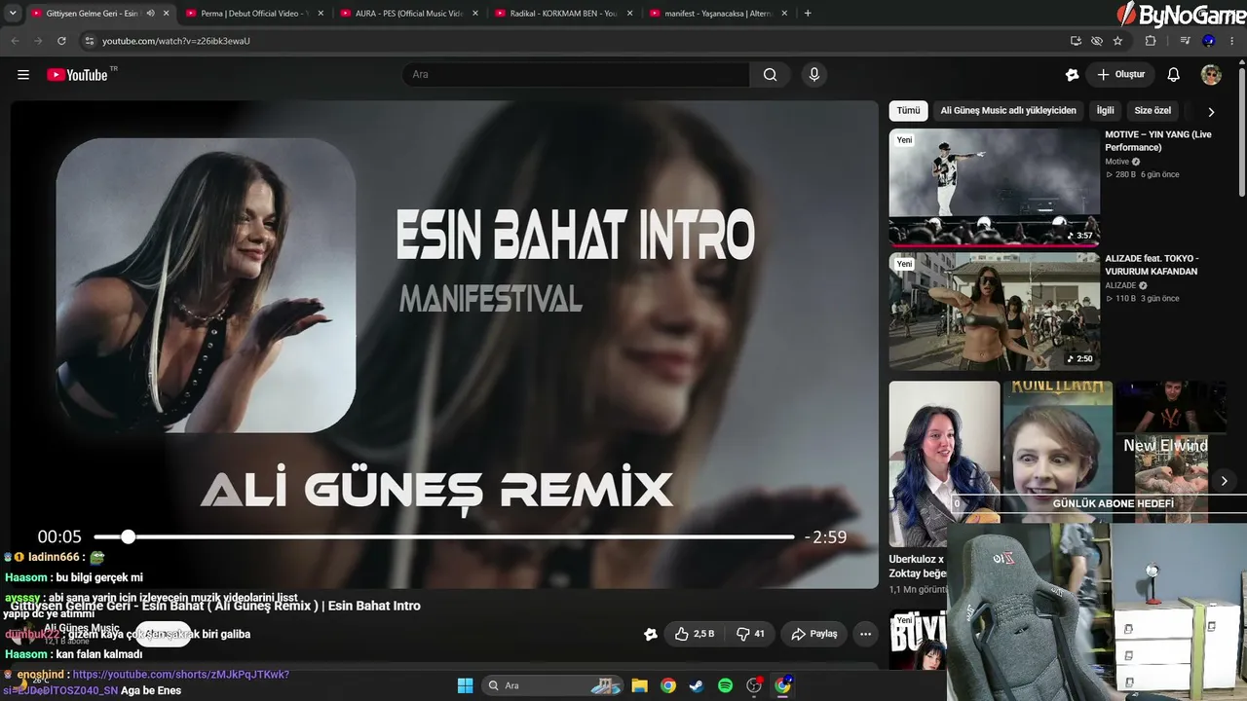The width and height of the screenshot is (1247, 701).
Task: Open the MOTIVE YIN YANG video thumbnail
Action: click(x=994, y=186)
